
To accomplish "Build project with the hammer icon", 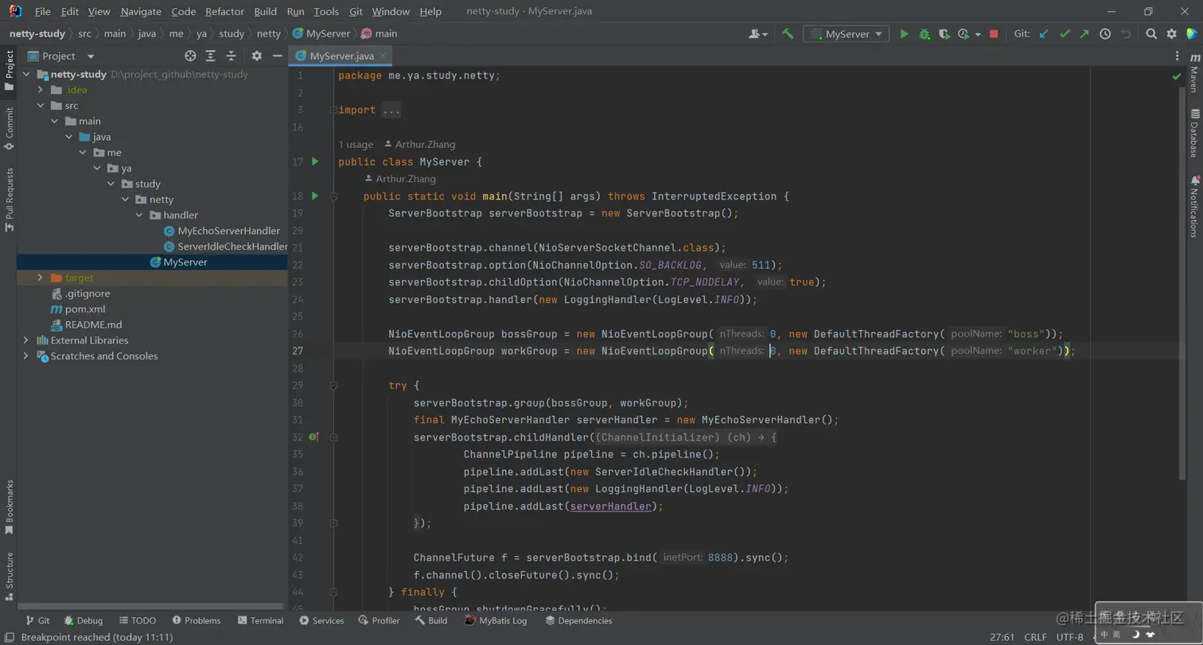I will coord(788,34).
